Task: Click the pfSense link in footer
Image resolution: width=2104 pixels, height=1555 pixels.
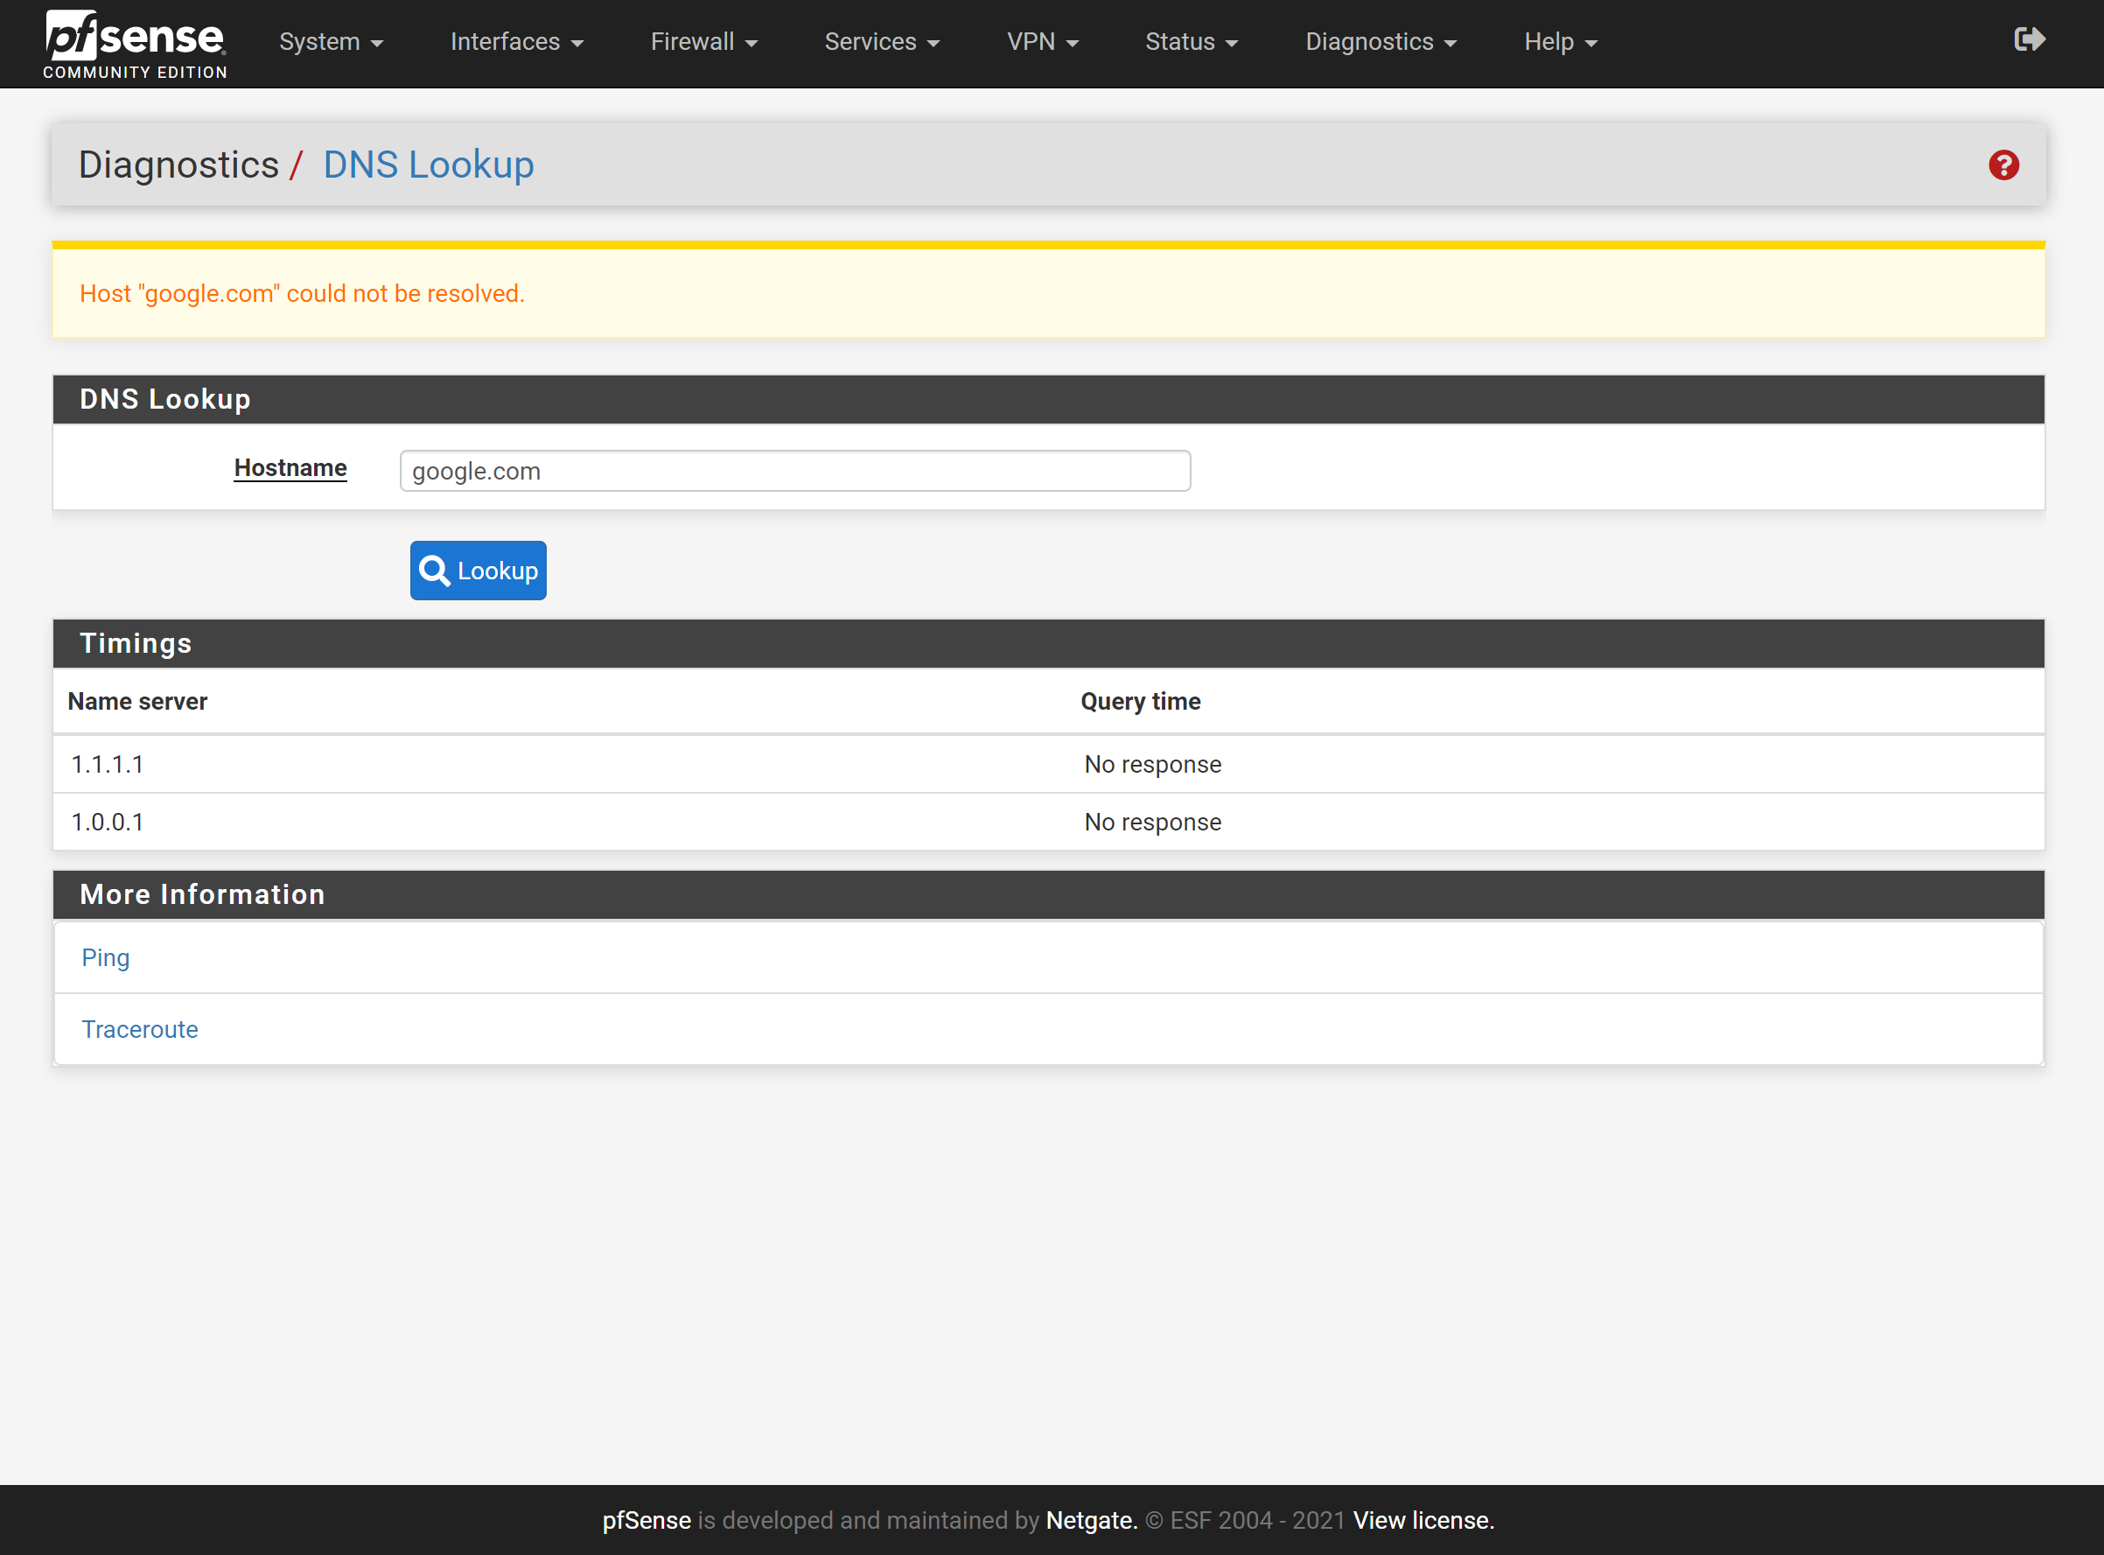Action: 647,1520
